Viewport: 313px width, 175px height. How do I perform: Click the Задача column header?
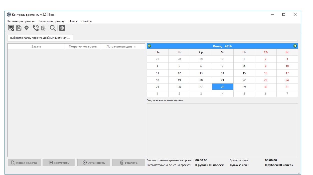[36, 46]
